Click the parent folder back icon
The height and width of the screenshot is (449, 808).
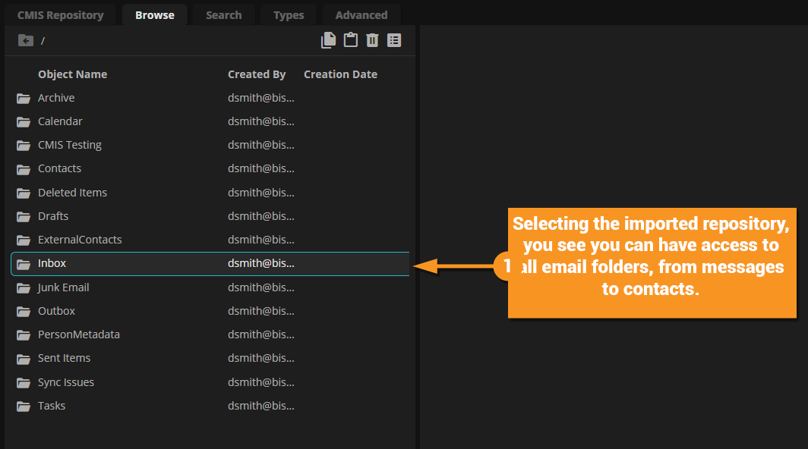pos(26,40)
